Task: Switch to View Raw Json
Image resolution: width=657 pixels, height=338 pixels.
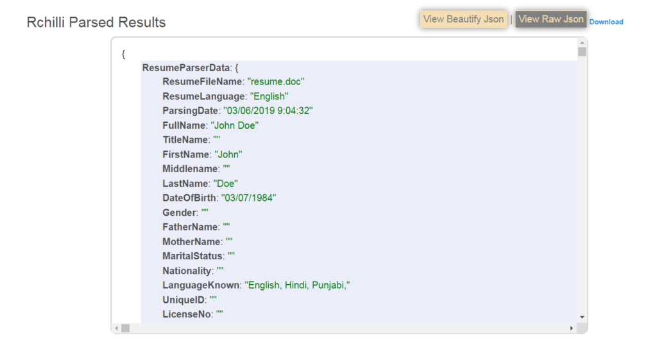Action: coord(550,19)
